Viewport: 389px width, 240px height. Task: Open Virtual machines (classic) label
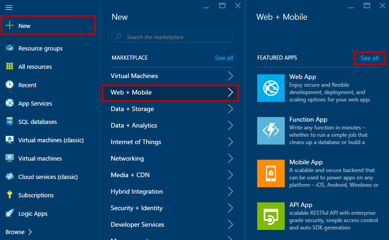[51, 140]
